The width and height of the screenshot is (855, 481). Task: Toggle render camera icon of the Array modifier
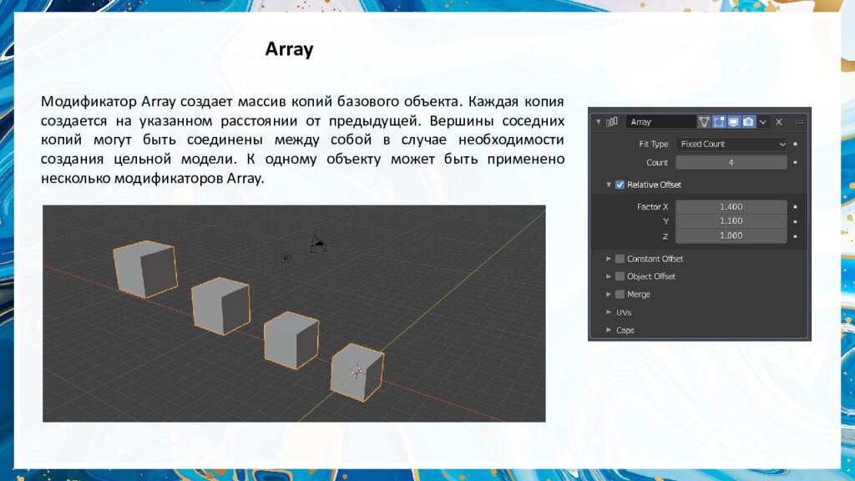(749, 122)
